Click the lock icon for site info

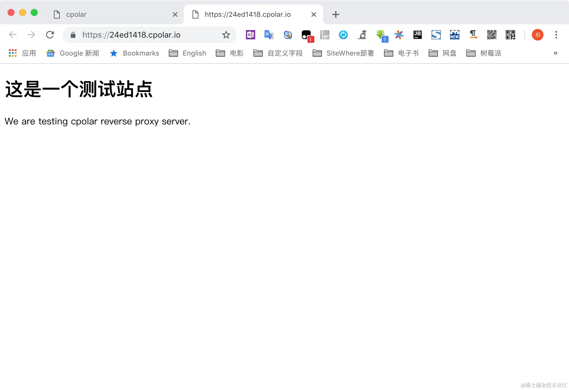[x=73, y=35]
